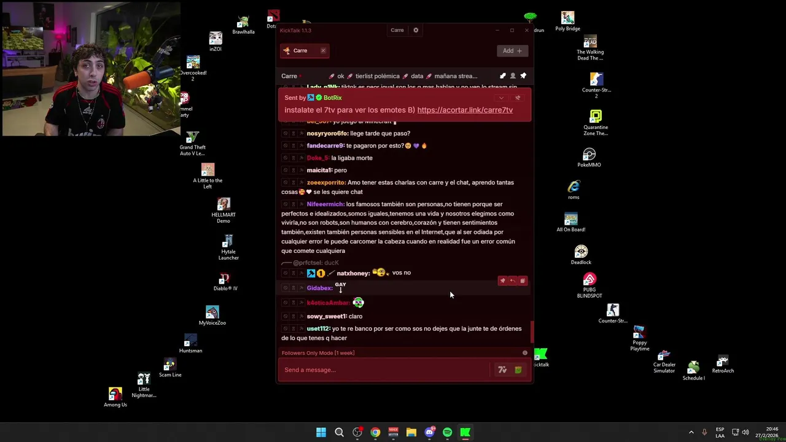Select the Quarantine Zone desktop icon
The image size is (786, 442).
click(x=596, y=123)
